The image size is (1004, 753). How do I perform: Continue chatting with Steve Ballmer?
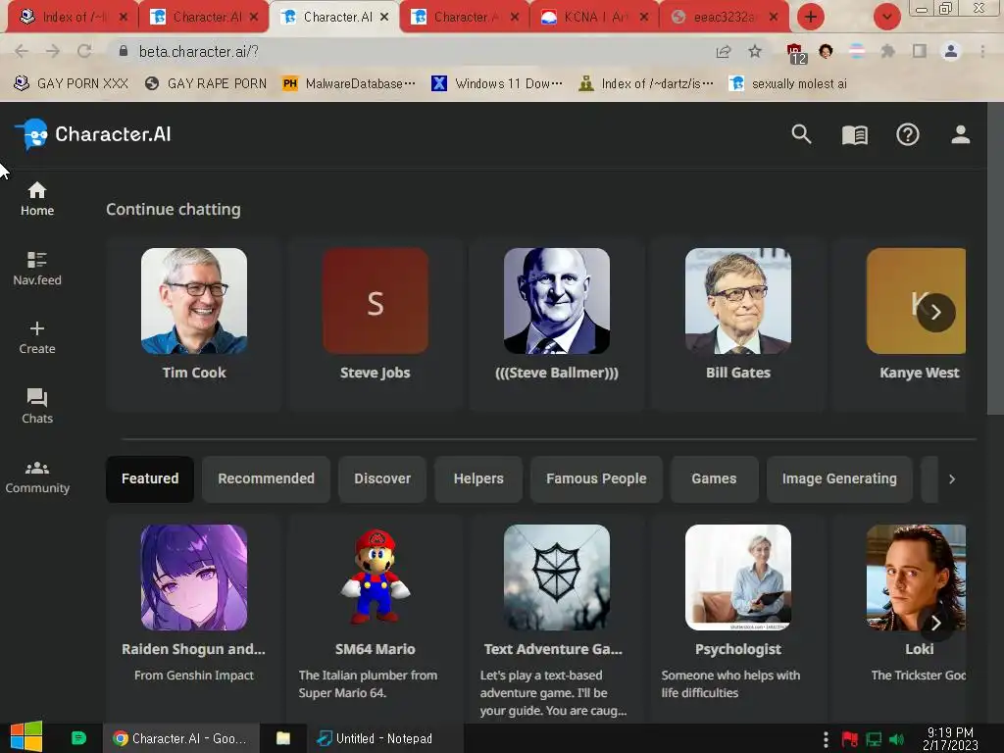point(557,324)
